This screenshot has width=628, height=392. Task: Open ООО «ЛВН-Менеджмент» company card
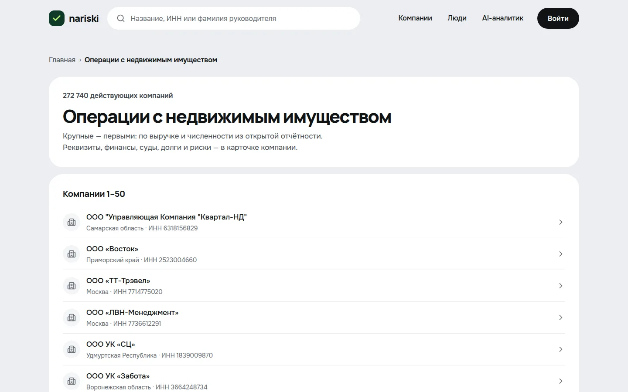tap(314, 318)
